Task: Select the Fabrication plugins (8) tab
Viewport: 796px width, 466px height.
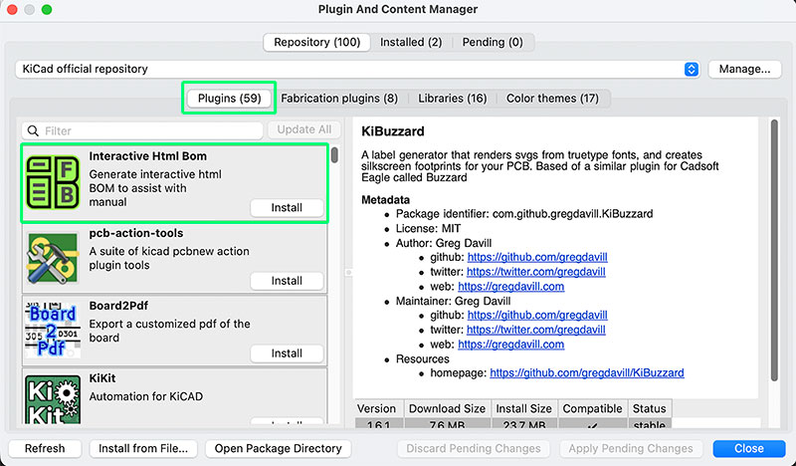Action: pyautogui.click(x=339, y=98)
